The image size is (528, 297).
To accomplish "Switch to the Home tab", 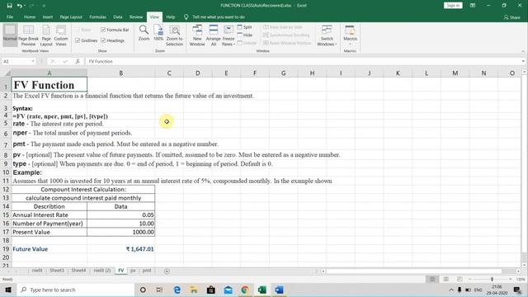I will pos(30,16).
